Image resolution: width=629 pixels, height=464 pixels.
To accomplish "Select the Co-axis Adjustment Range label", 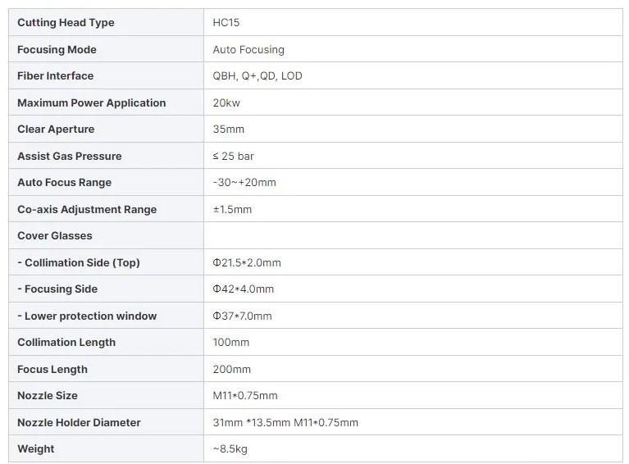I will pos(87,209).
